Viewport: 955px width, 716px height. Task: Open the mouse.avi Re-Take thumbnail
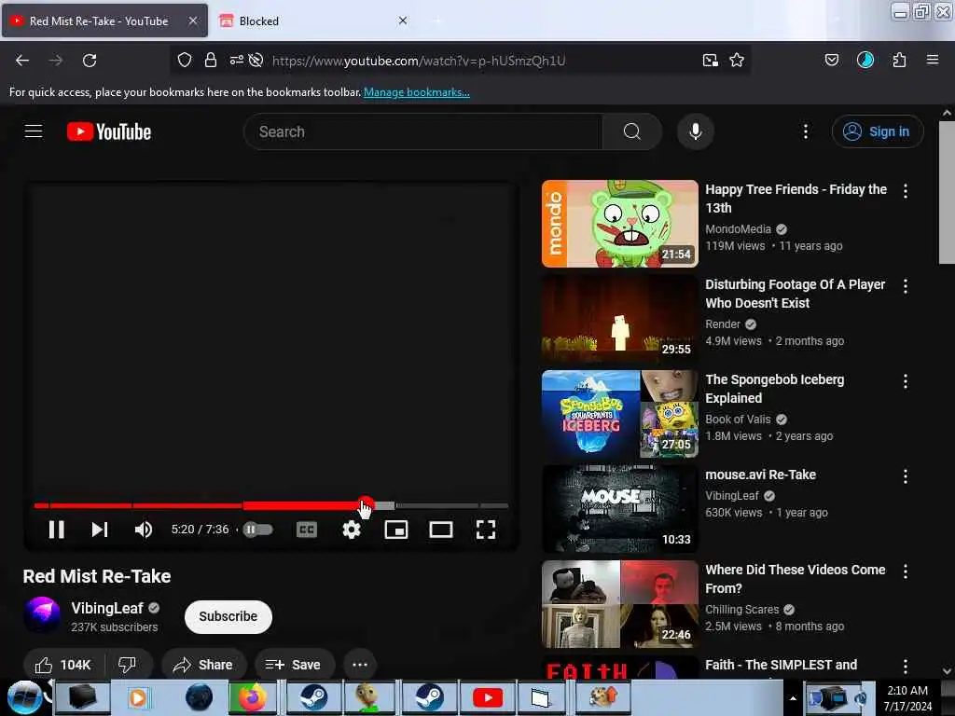pyautogui.click(x=620, y=508)
